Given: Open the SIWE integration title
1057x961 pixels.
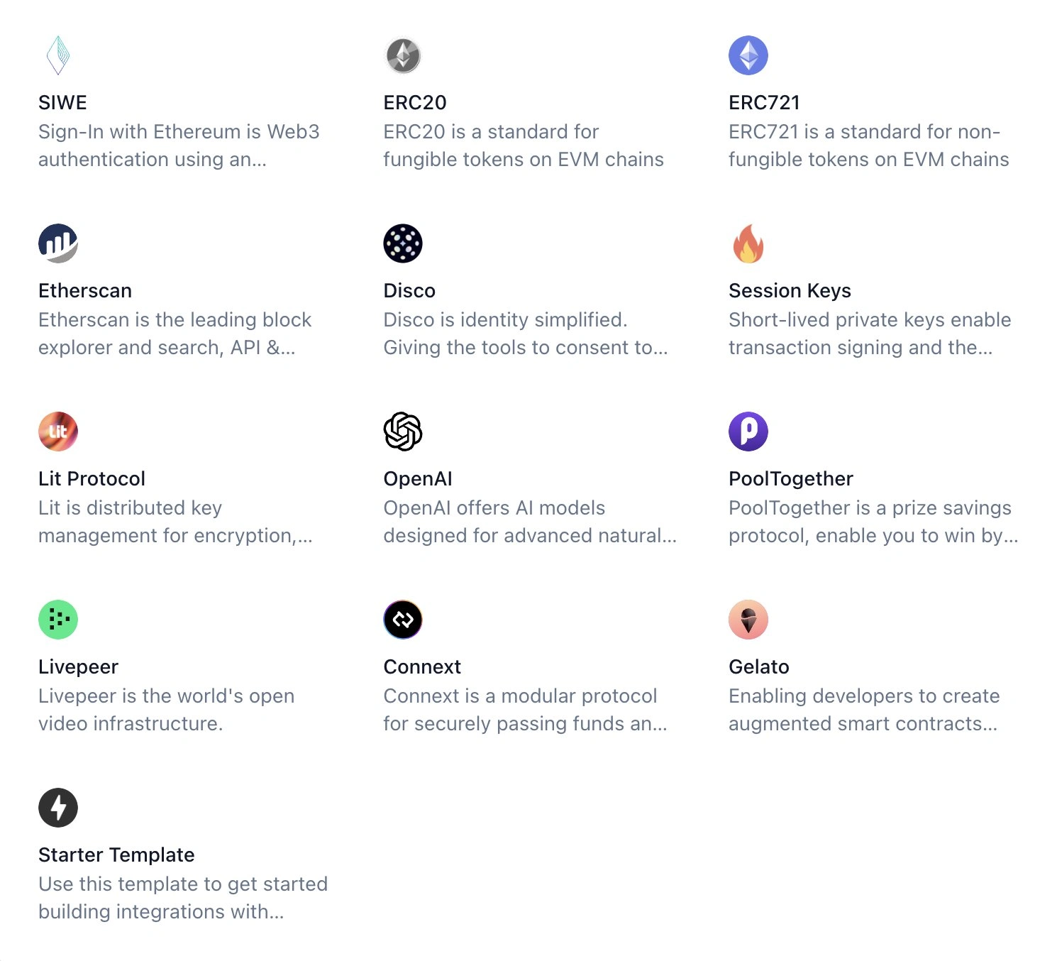Looking at the screenshot, I should pyautogui.click(x=62, y=103).
